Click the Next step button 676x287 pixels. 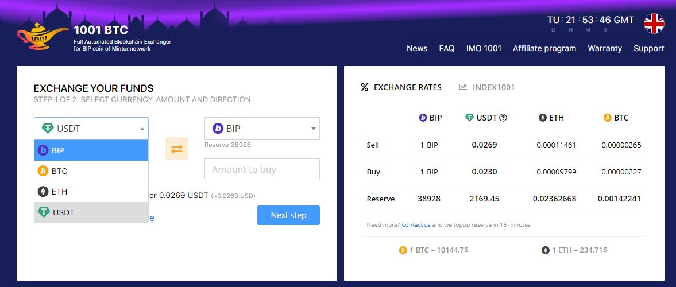[x=288, y=215]
